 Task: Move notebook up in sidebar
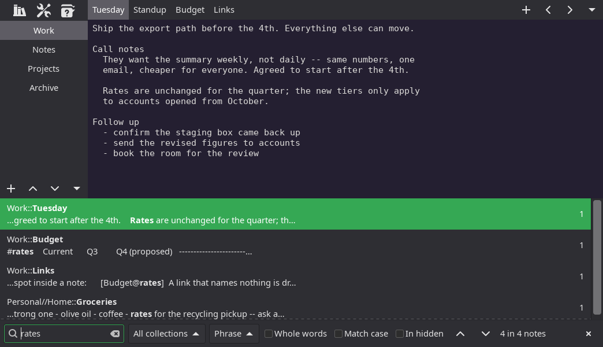33,189
